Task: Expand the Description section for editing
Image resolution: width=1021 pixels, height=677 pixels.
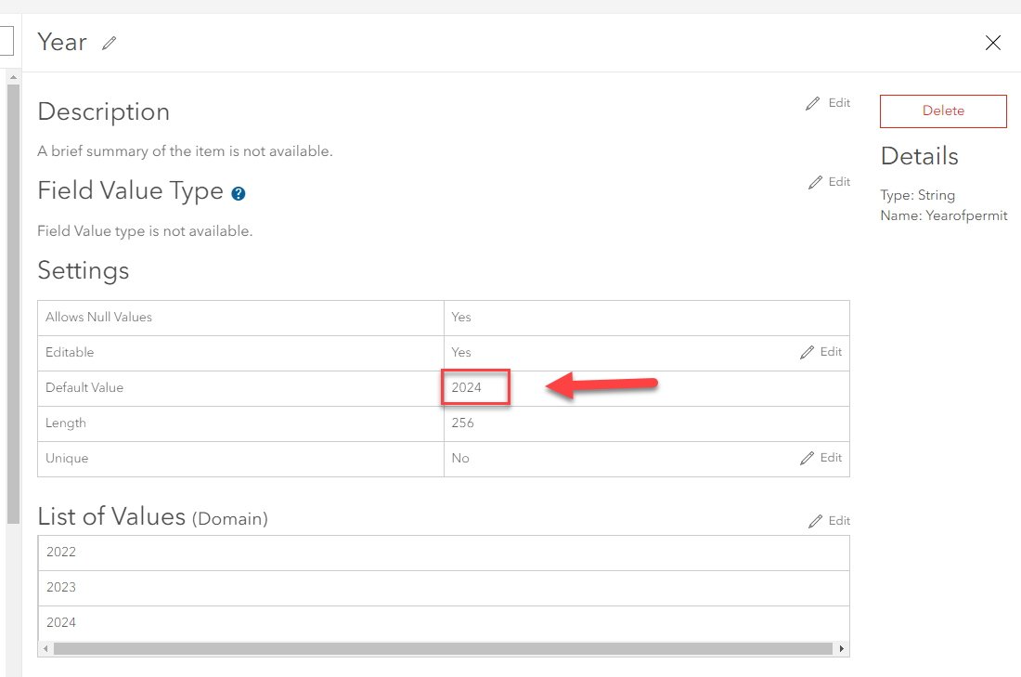Action: click(828, 102)
